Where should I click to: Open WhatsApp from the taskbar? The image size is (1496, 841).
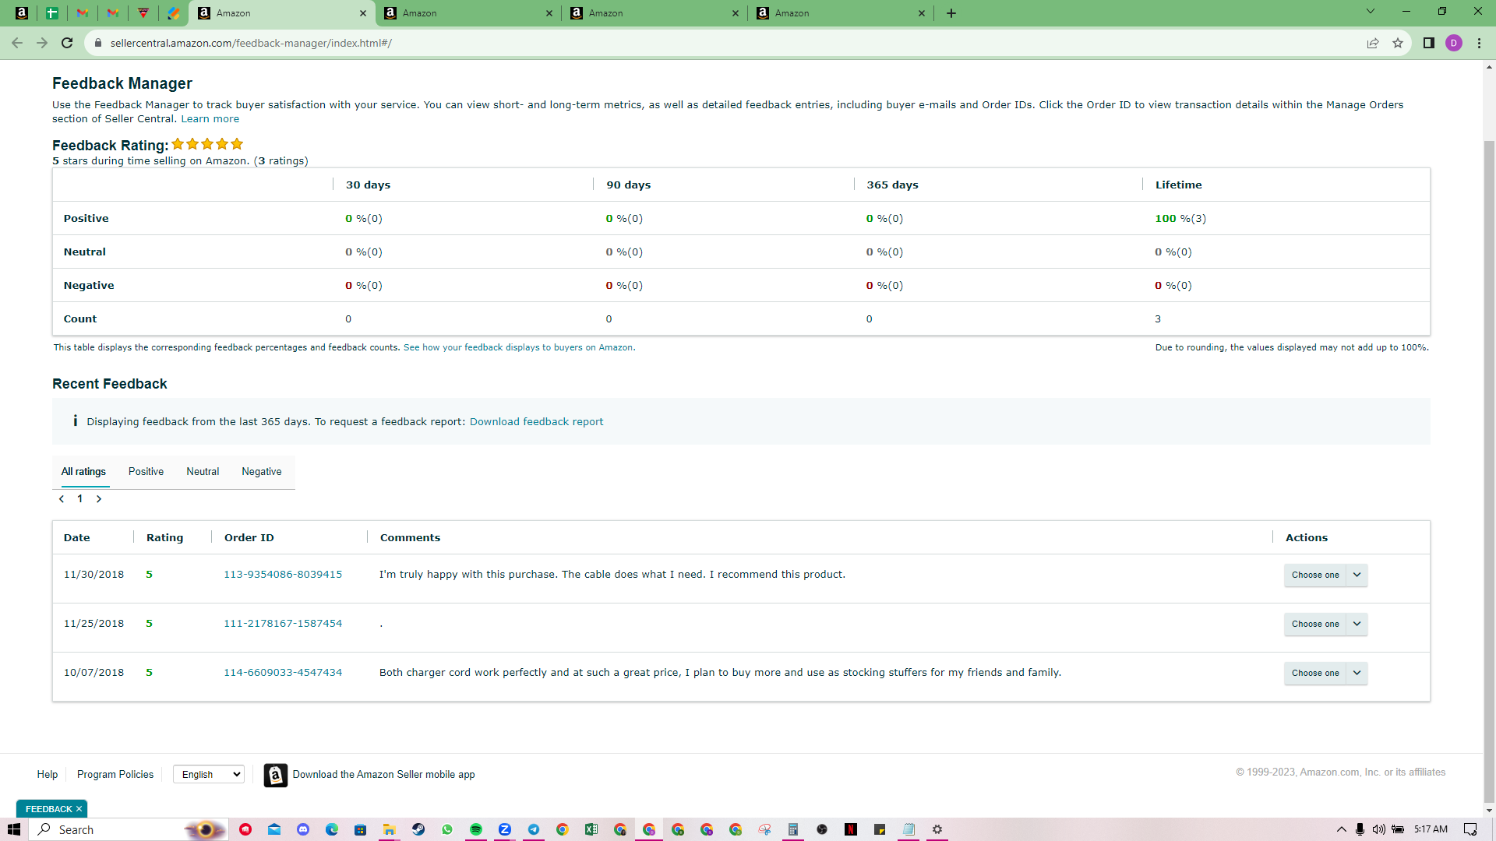(x=447, y=830)
